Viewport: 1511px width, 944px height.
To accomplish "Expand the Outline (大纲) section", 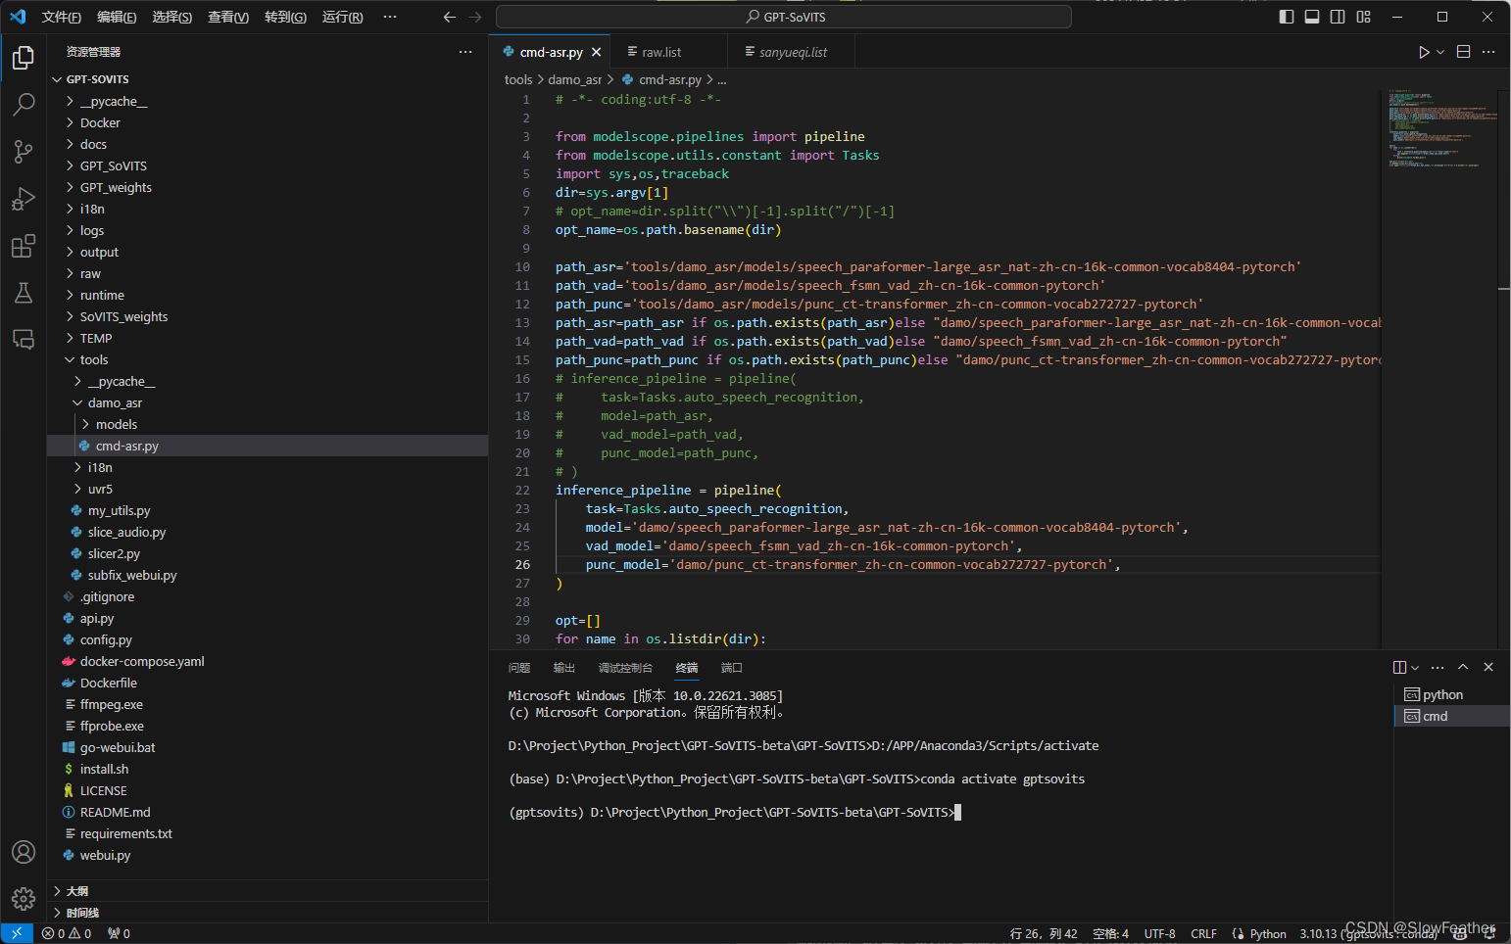I will tap(268, 891).
